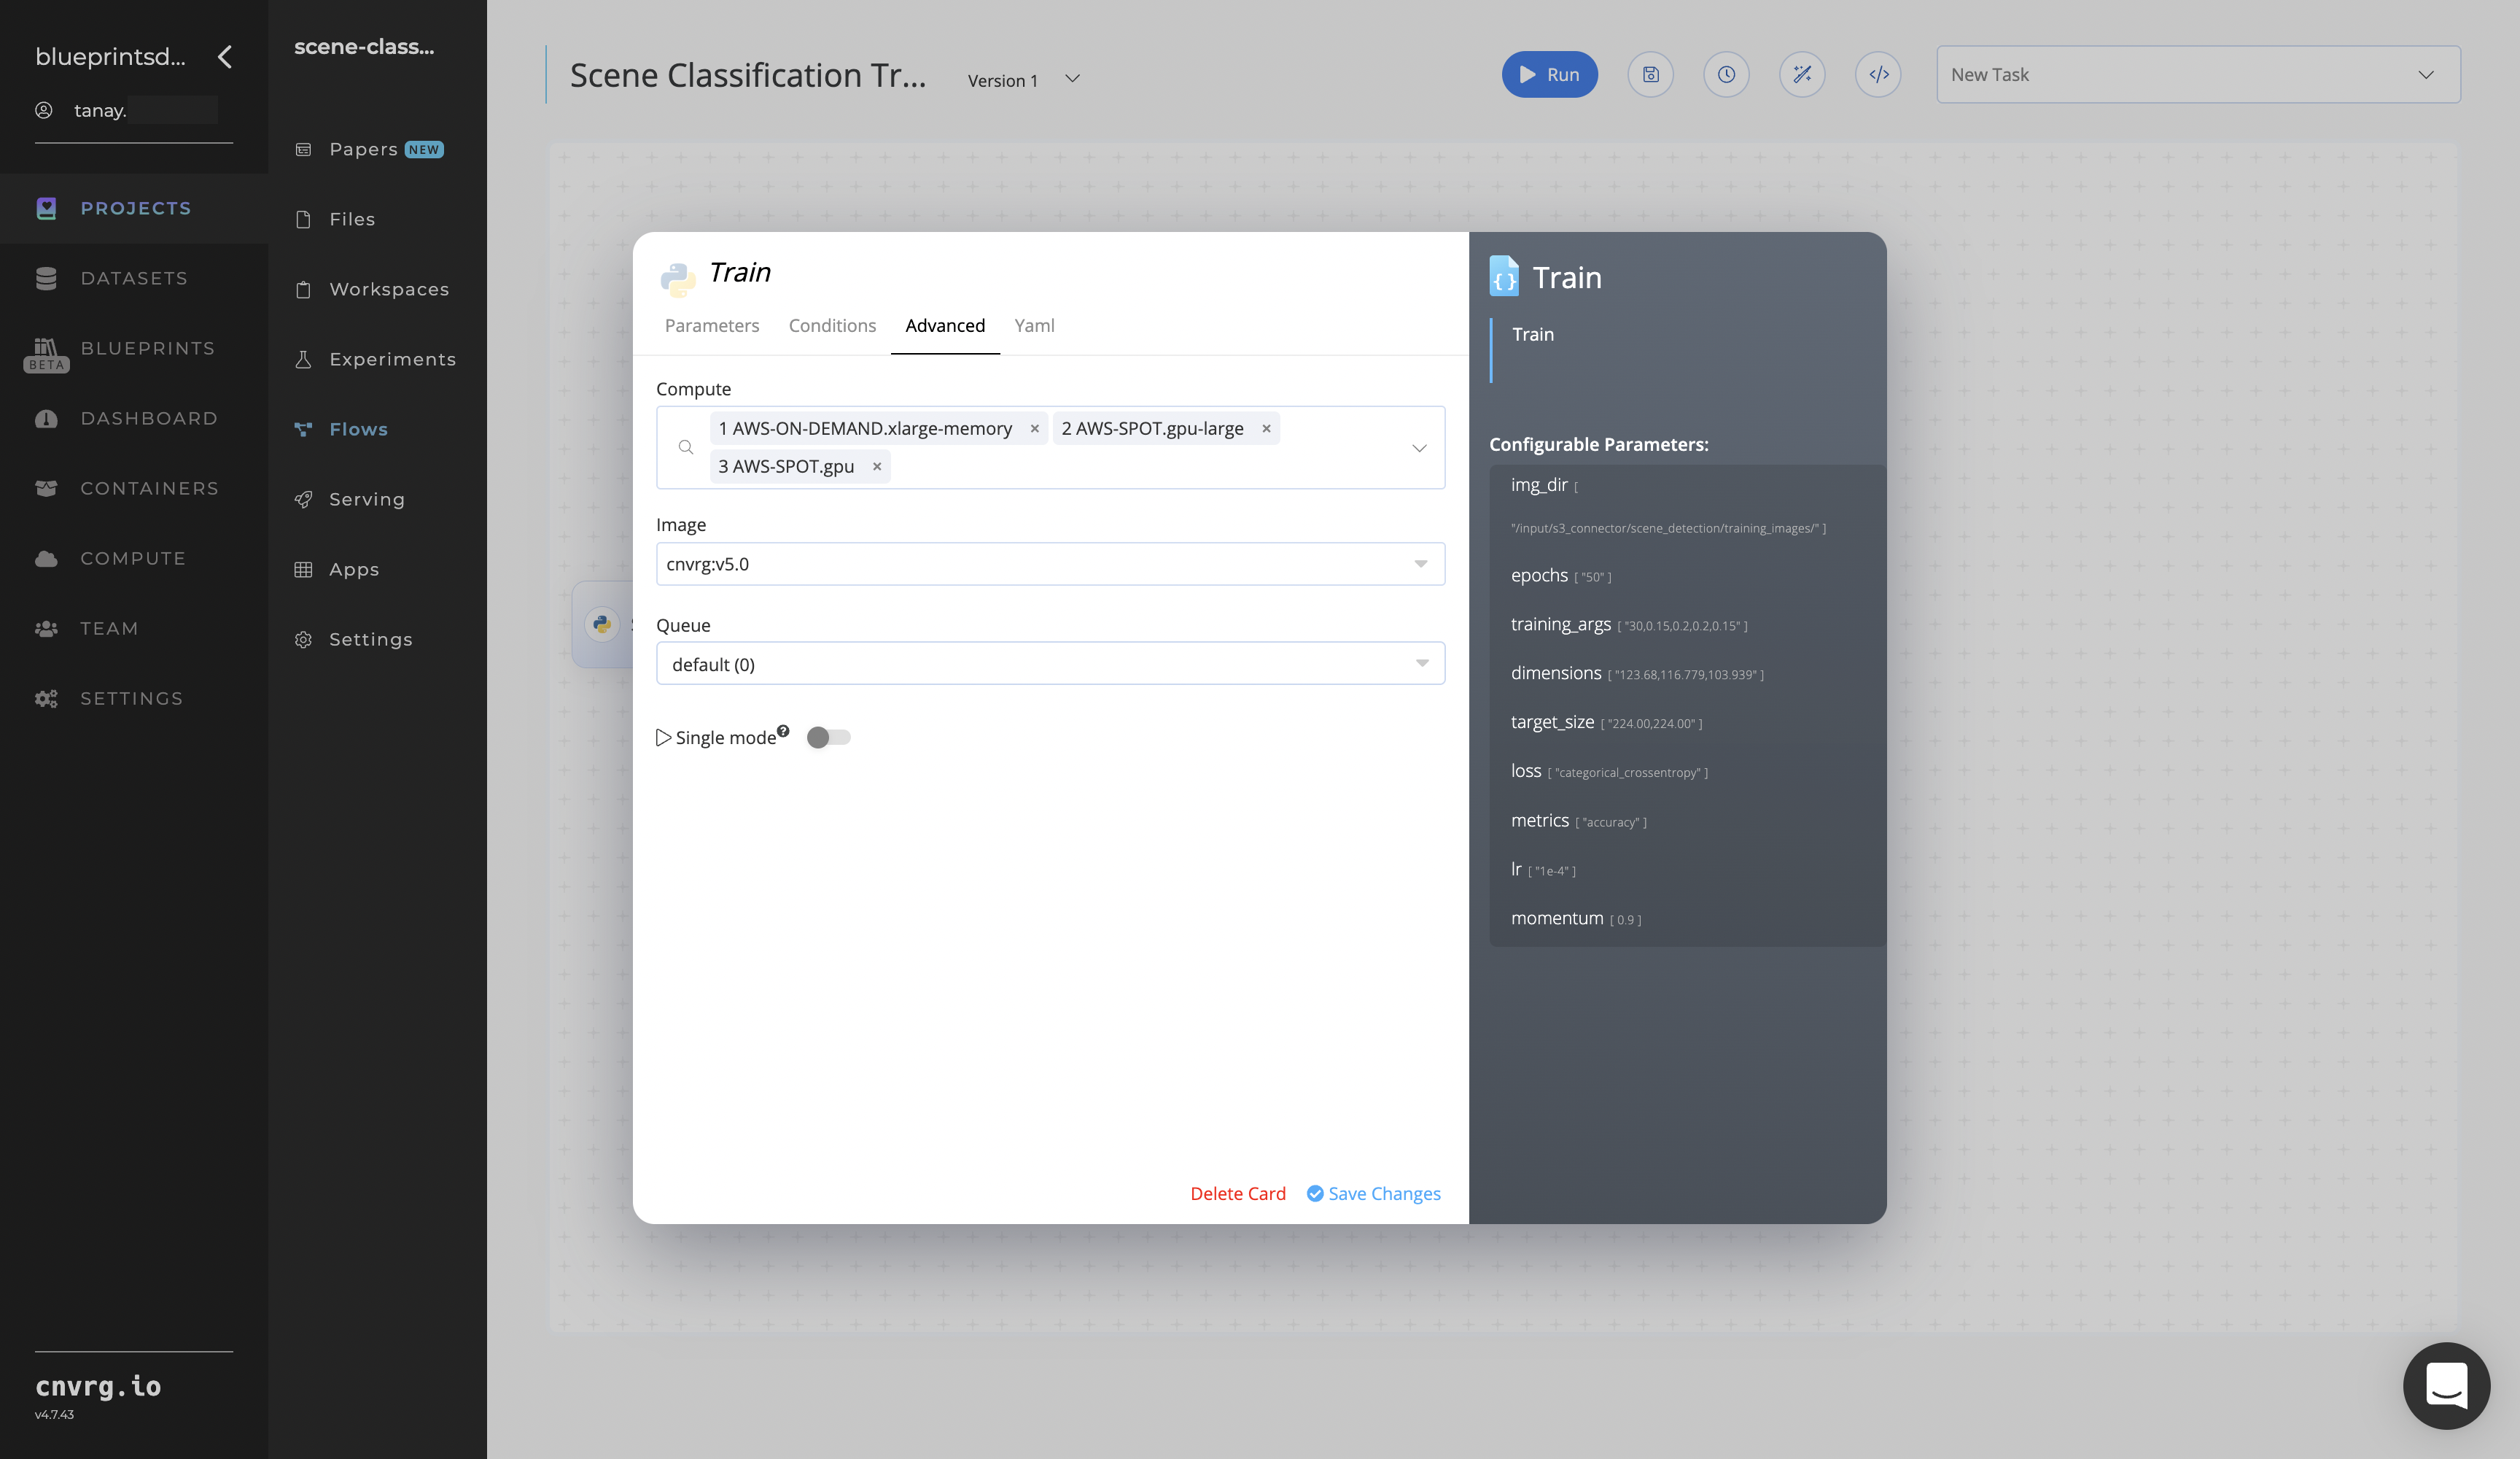Viewport: 2520px width, 1459px height.
Task: Remove AWS-ON-DEMAND.xlarge-memory compute option
Action: click(x=1035, y=427)
